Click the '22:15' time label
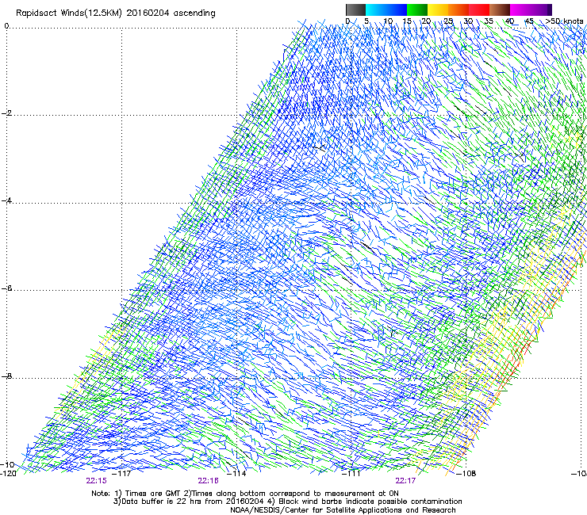 pyautogui.click(x=96, y=481)
